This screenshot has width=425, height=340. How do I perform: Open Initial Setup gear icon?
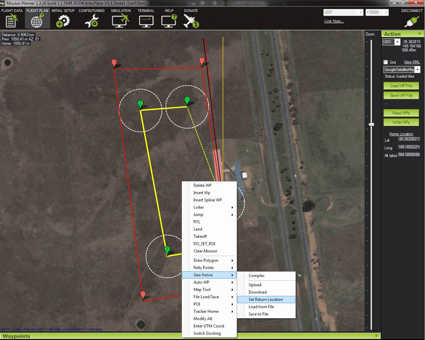click(x=63, y=21)
